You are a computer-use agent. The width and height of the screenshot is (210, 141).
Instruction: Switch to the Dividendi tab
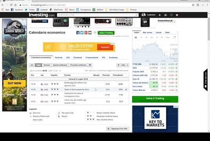coord(78,58)
